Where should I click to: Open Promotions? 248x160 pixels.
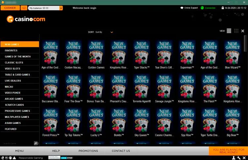[88, 151]
